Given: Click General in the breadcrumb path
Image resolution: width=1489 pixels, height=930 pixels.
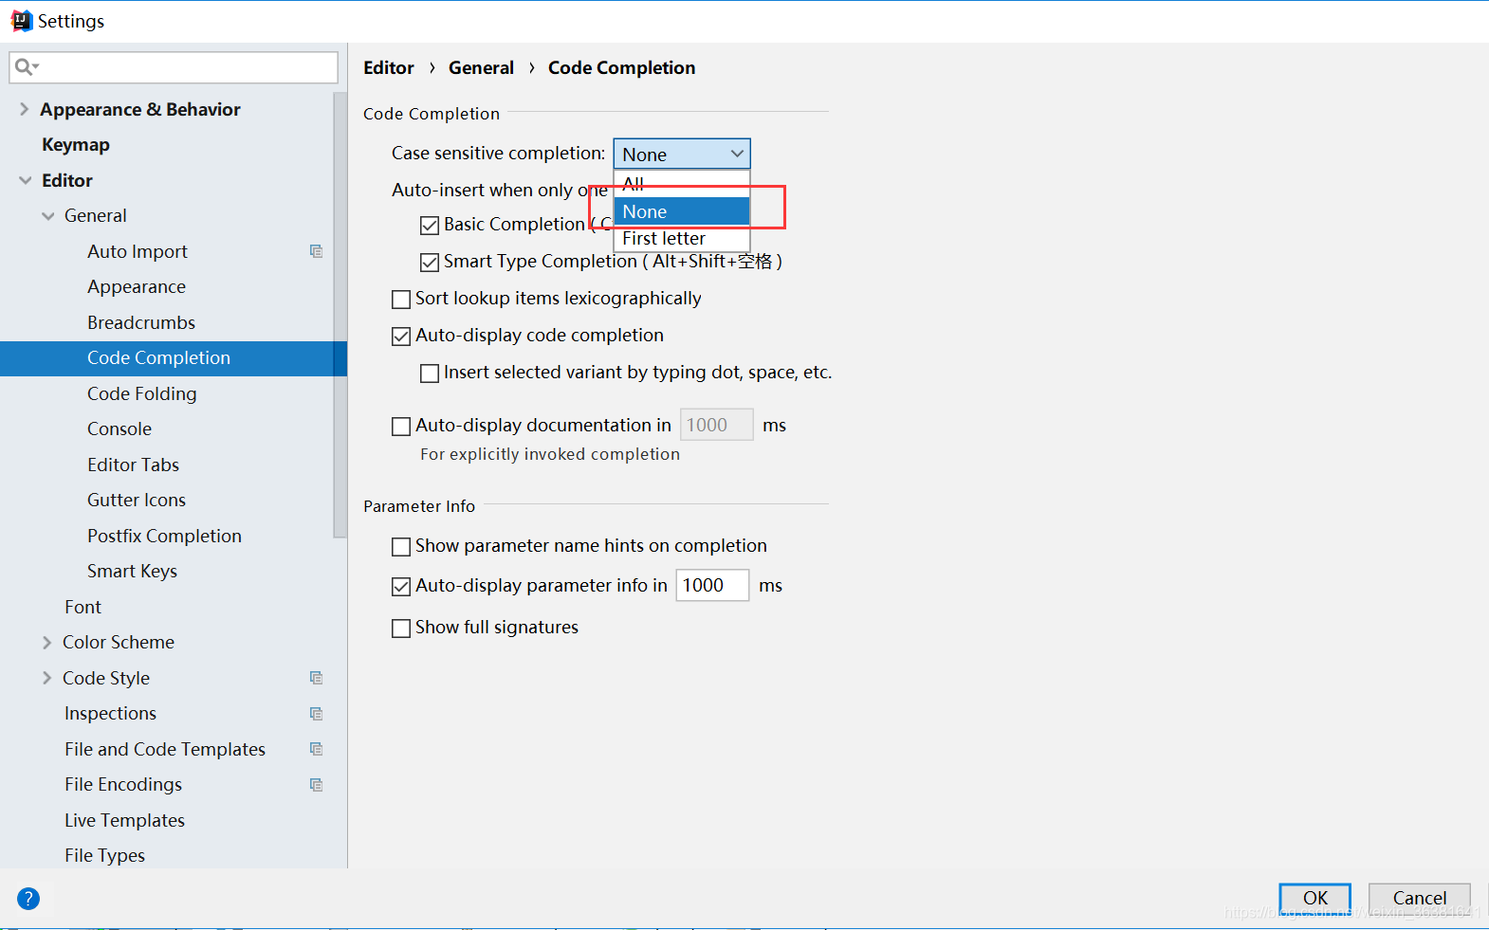Looking at the screenshot, I should (x=481, y=67).
